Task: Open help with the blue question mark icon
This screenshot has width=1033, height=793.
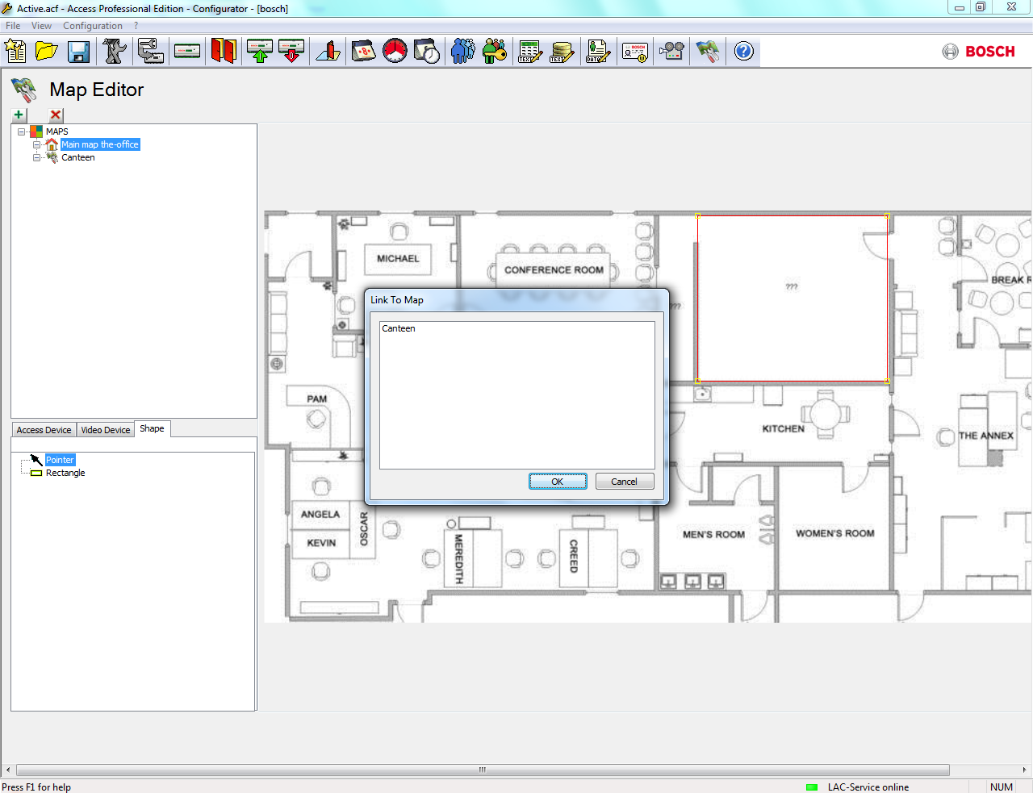Action: pyautogui.click(x=744, y=51)
